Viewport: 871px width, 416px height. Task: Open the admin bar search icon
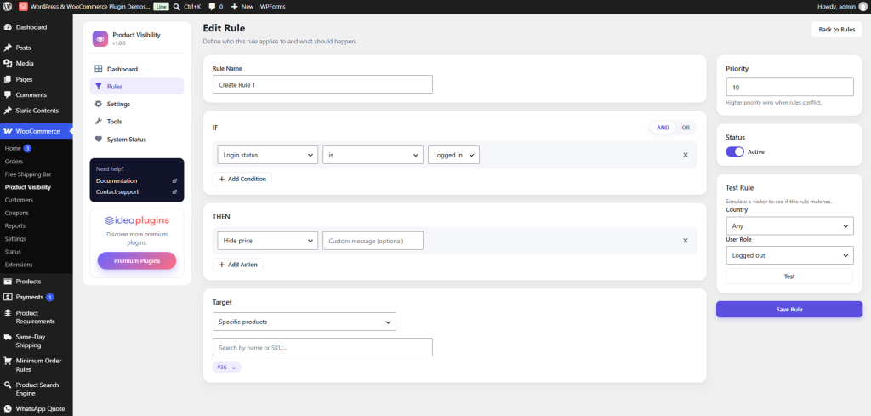[x=176, y=7]
